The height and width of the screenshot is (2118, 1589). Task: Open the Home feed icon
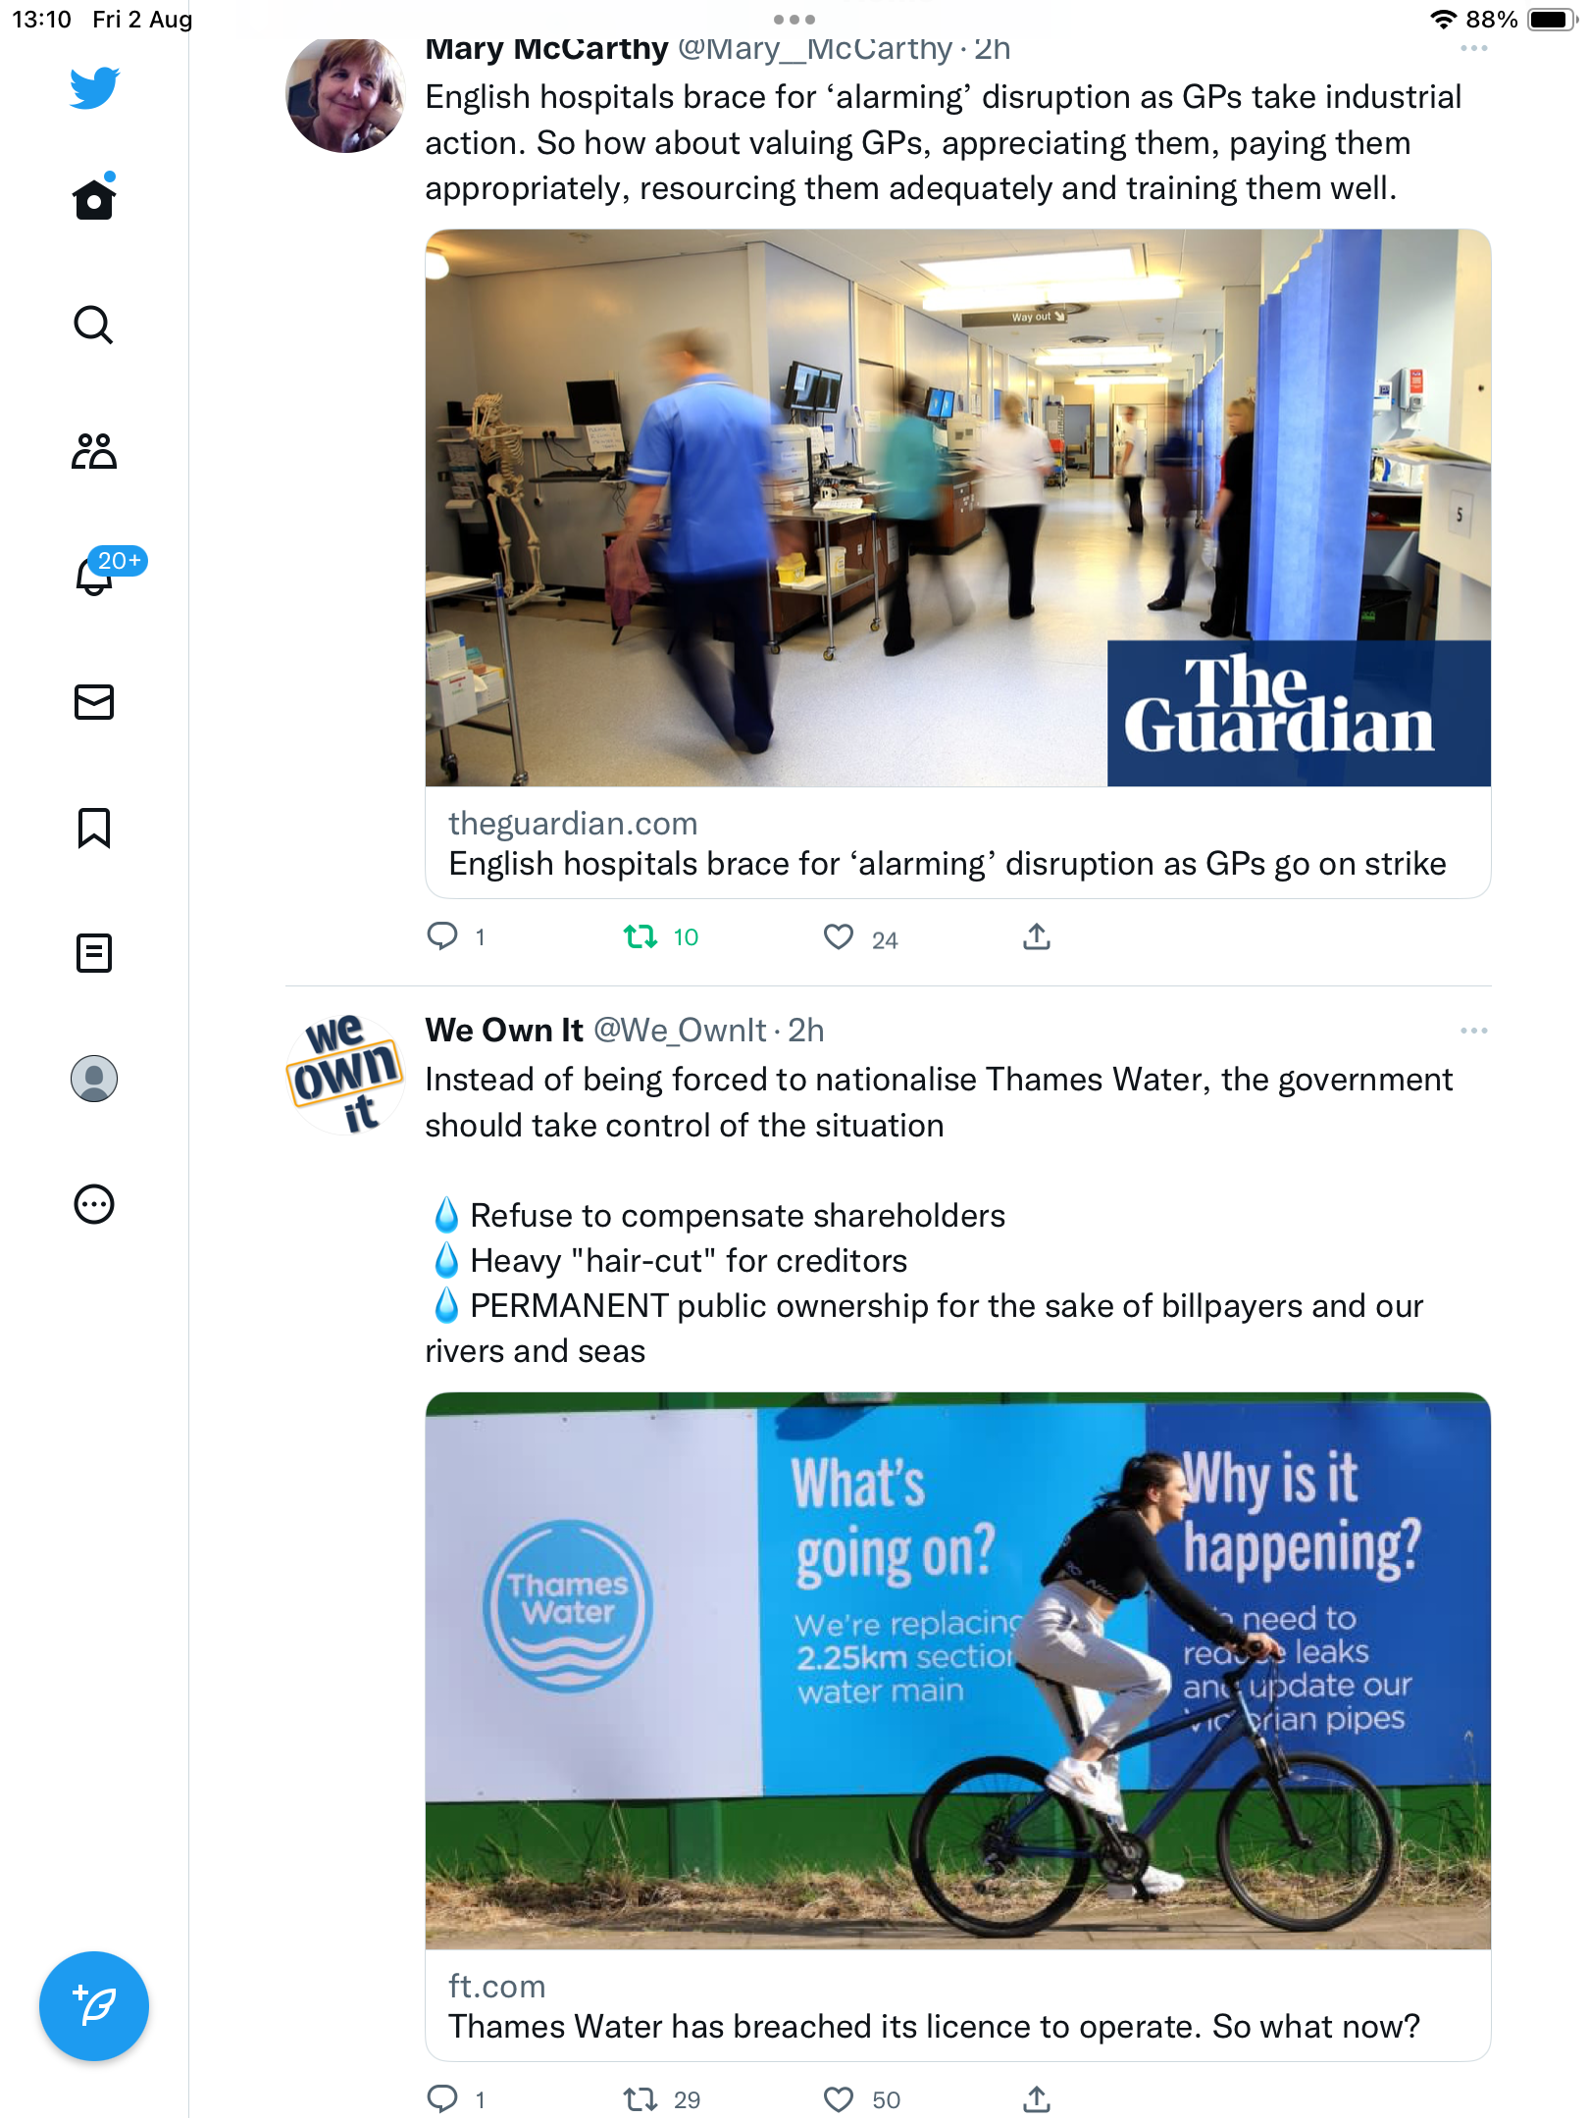coord(94,199)
